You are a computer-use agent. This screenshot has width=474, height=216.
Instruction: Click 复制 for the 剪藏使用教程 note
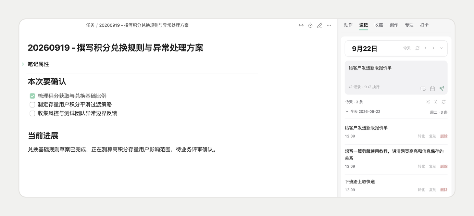pos(433,167)
